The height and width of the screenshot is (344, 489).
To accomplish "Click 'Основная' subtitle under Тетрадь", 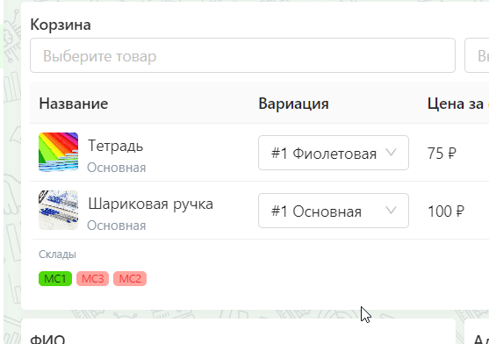I will pos(117,168).
